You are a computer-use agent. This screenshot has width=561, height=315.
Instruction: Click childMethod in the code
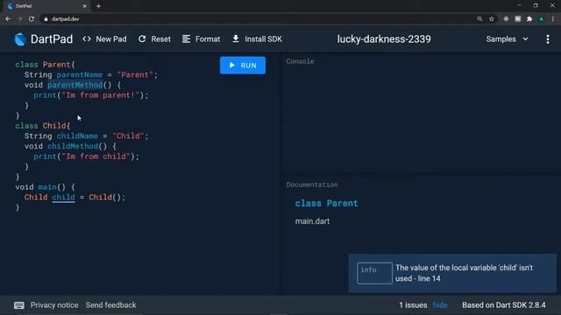pyautogui.click(x=73, y=146)
